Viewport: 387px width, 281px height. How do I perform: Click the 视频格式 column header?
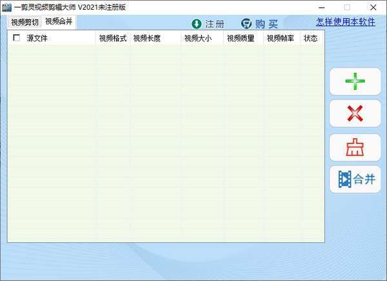[113, 38]
